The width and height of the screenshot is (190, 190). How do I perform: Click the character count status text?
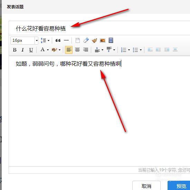(164, 170)
